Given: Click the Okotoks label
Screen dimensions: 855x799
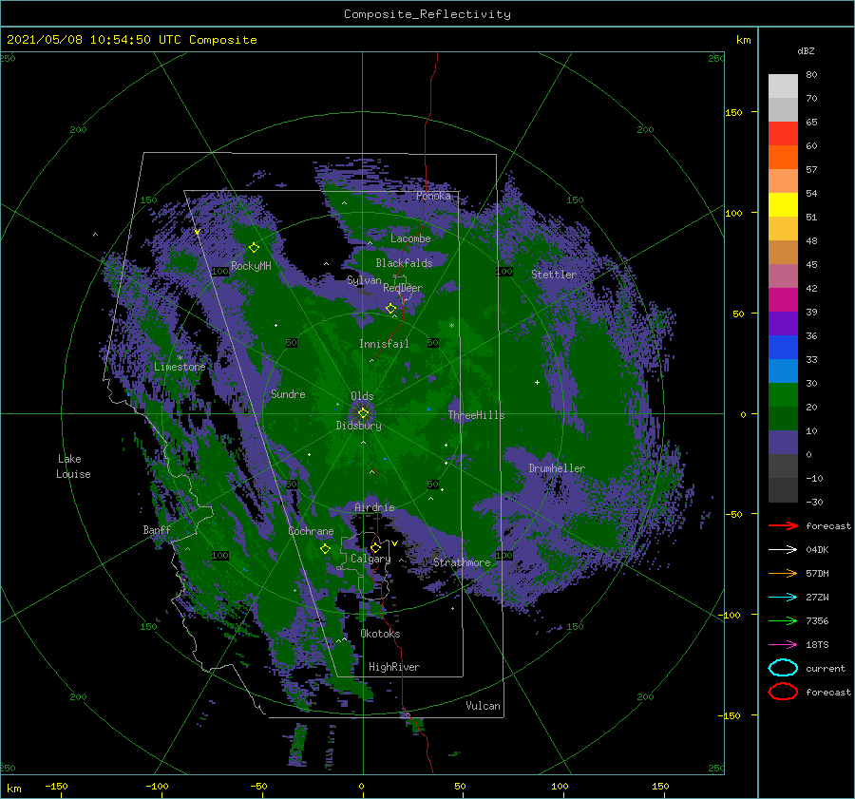Looking at the screenshot, I should tap(380, 634).
